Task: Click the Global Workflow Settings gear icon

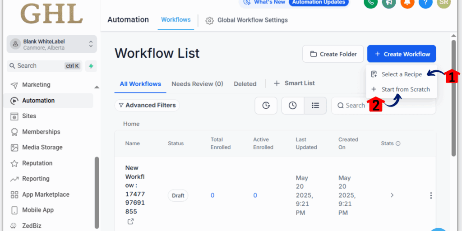Action: coord(209,21)
